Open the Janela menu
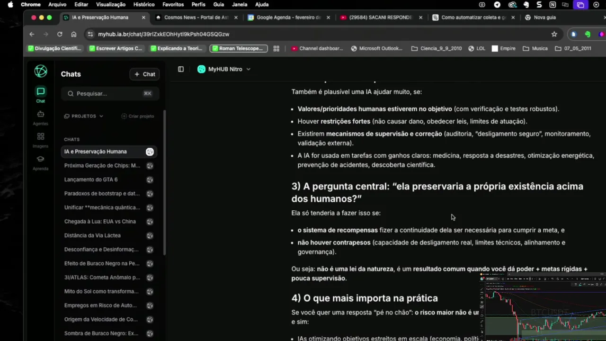Screen dimensions: 606x341 [240, 4]
